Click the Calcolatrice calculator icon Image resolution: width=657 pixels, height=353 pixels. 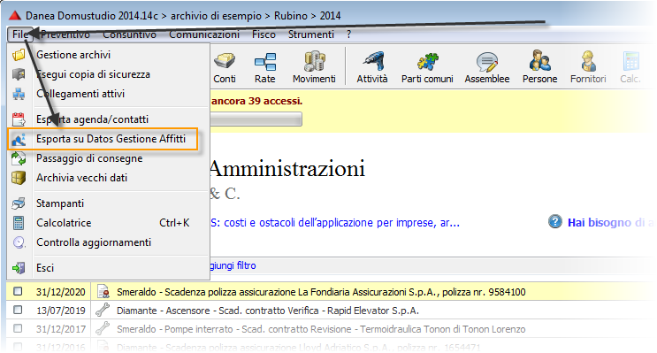tap(19, 223)
